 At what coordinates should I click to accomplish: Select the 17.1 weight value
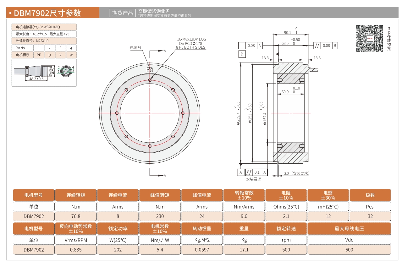pyautogui.click(x=244, y=250)
